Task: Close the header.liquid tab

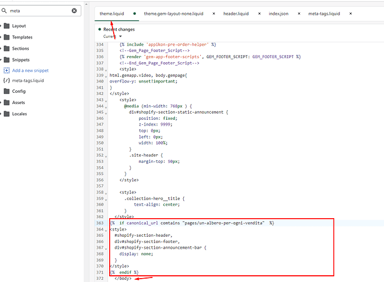Action: pos(260,14)
